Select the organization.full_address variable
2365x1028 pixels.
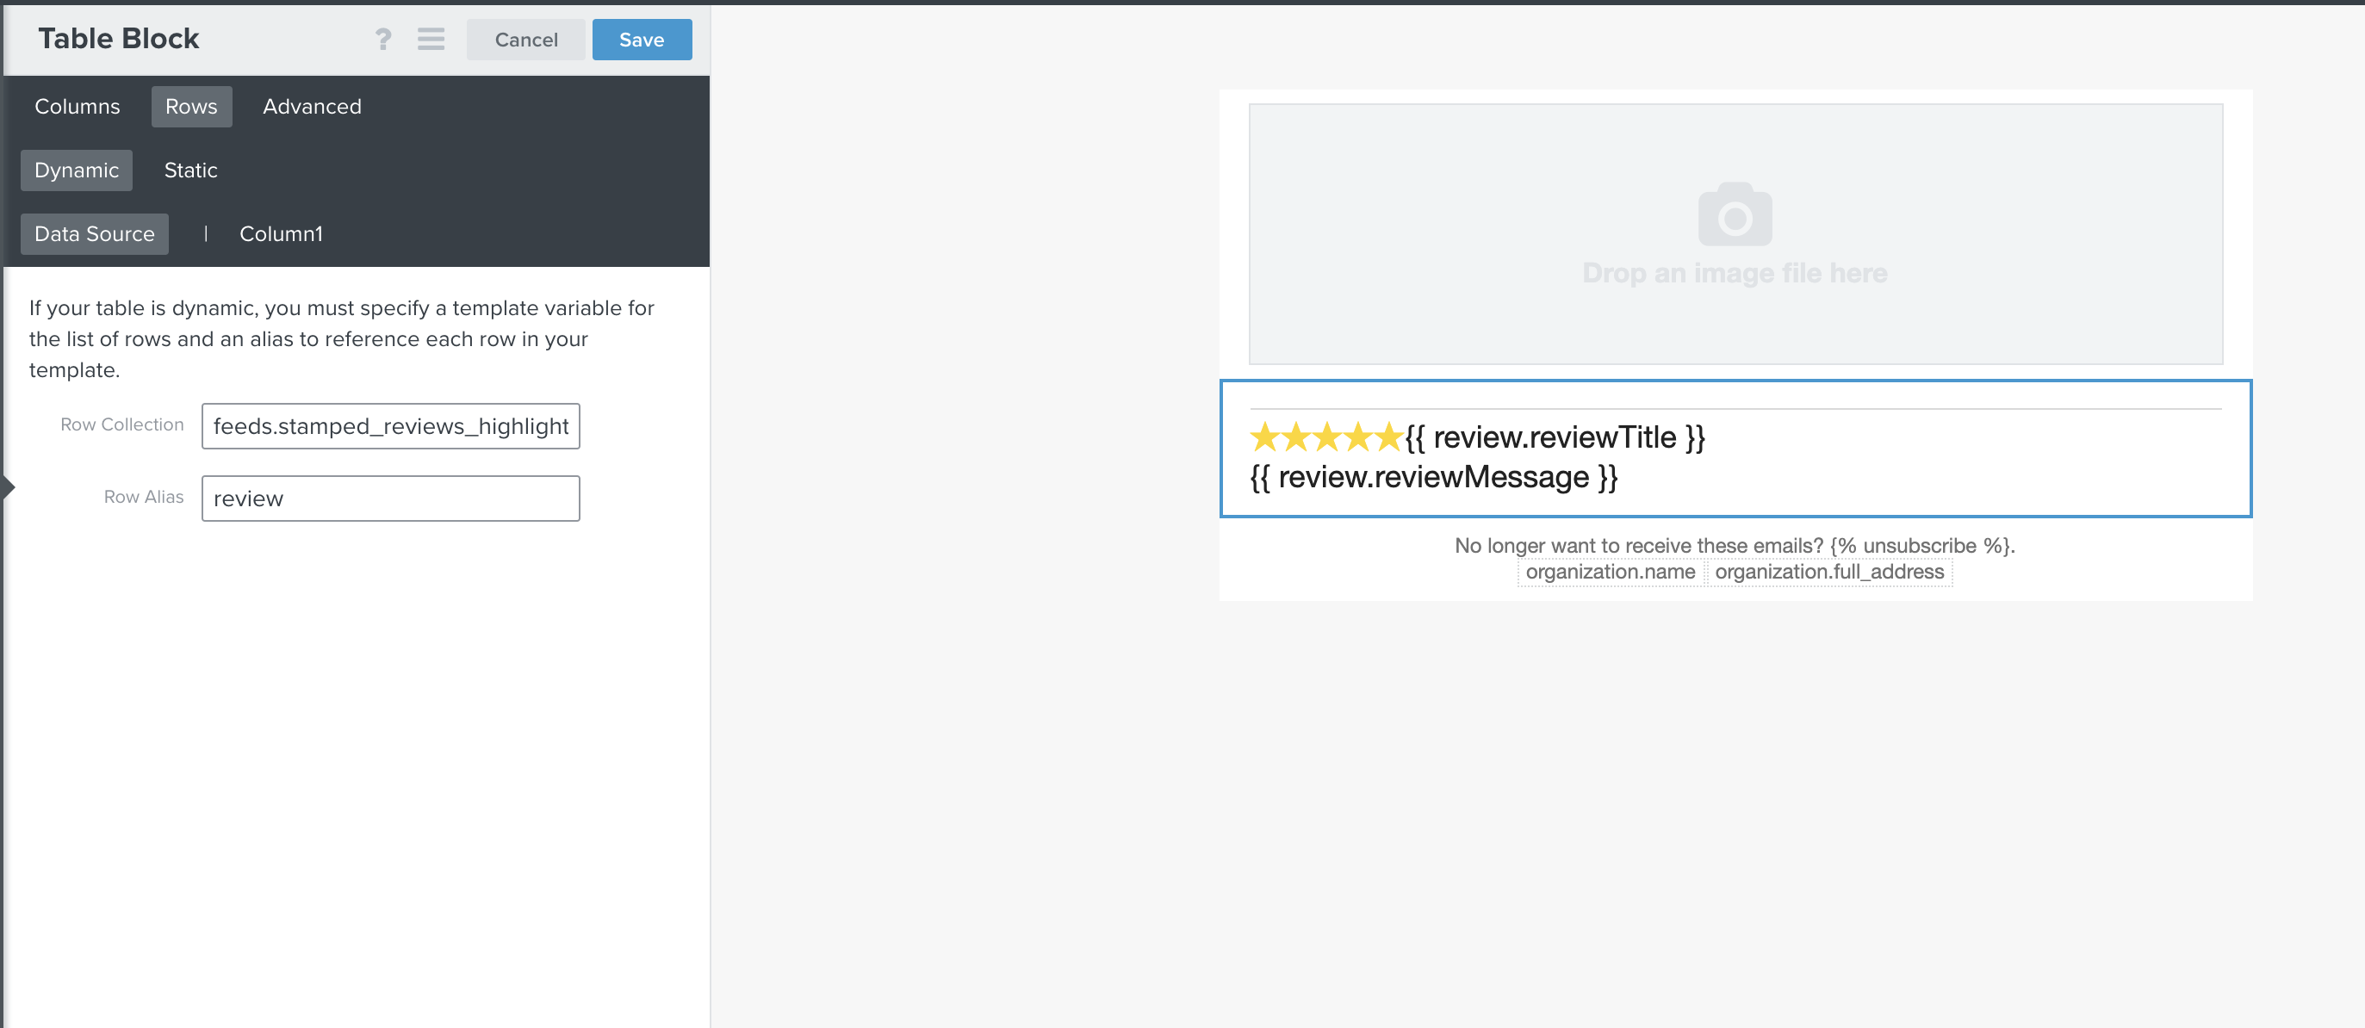[x=1828, y=572]
